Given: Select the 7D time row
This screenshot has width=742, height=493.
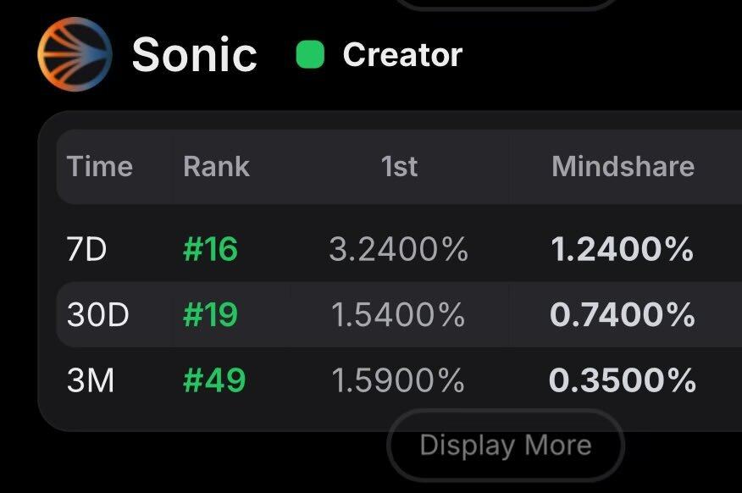Looking at the screenshot, I should coord(87,250).
